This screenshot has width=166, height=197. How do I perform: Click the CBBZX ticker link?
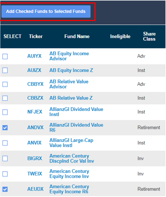pyautogui.click(x=35, y=98)
